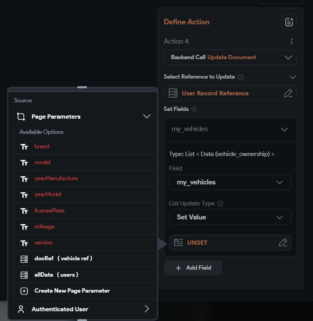Viewport: 313px width, 321px height.
Task: Click the info icon beside List Update Type
Action: [220, 204]
